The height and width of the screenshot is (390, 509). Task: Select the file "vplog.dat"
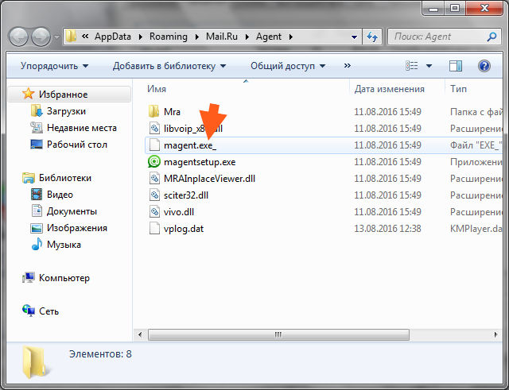point(184,229)
